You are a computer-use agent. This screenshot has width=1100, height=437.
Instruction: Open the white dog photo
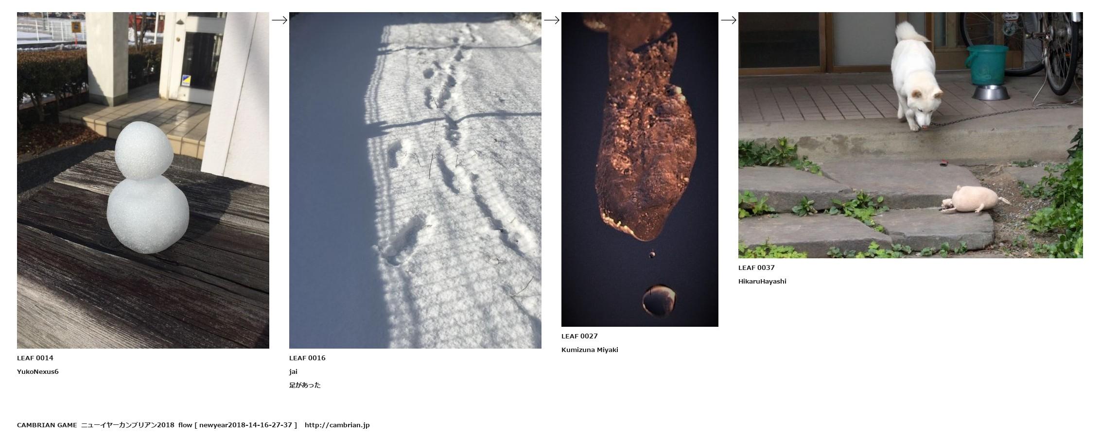[910, 135]
